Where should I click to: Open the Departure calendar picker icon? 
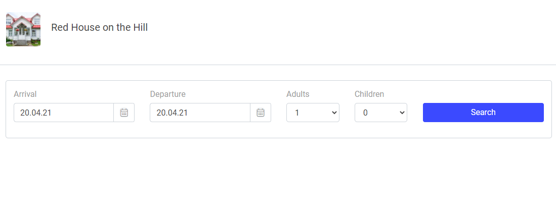261,113
